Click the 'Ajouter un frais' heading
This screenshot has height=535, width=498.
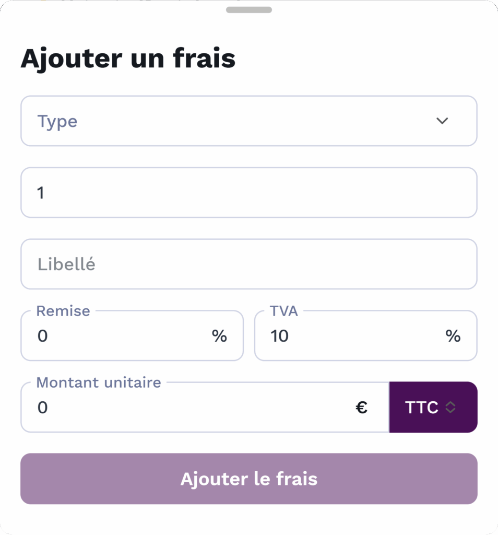128,59
